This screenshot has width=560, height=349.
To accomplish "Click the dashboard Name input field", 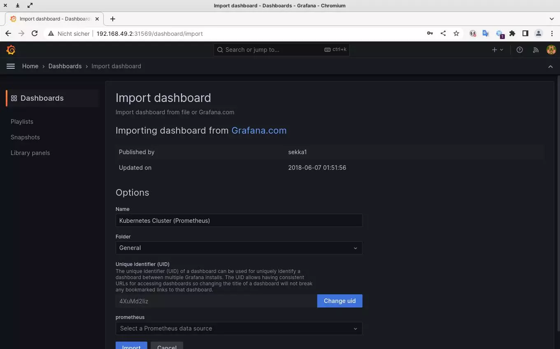I will [239, 221].
